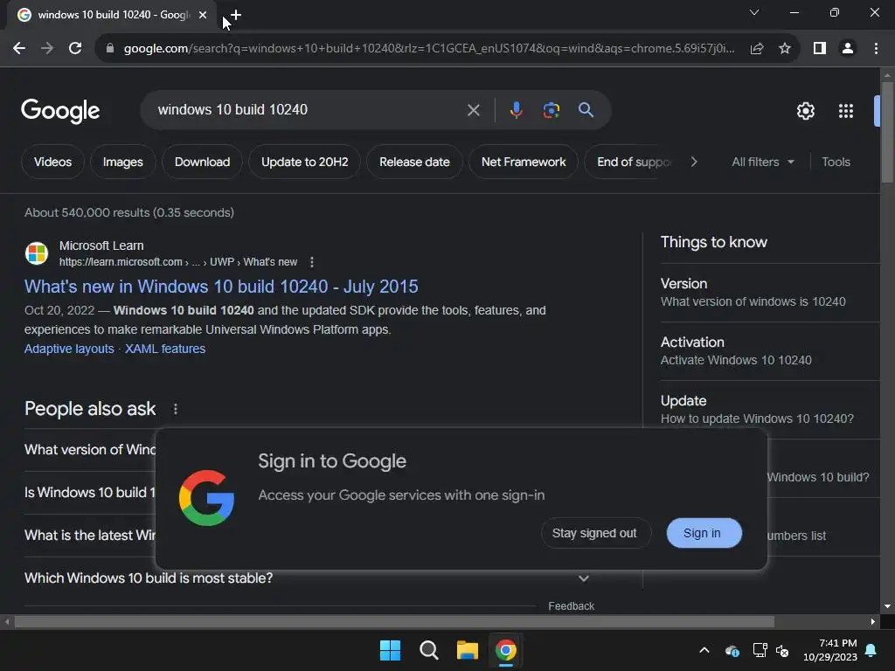Close the 'windows 10 build 10240' tab
The image size is (895, 671).
pos(203,15)
